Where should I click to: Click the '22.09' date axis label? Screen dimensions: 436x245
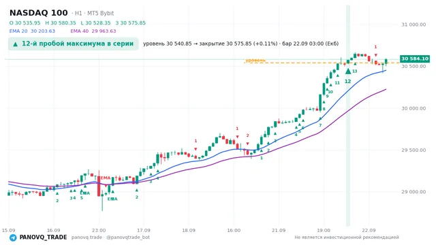(x=369, y=230)
